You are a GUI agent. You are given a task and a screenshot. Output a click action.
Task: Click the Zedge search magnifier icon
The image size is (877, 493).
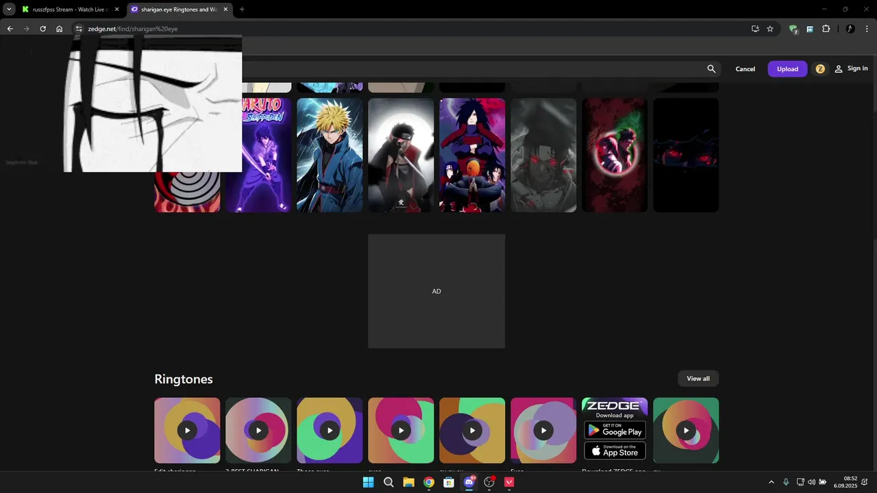pyautogui.click(x=711, y=68)
